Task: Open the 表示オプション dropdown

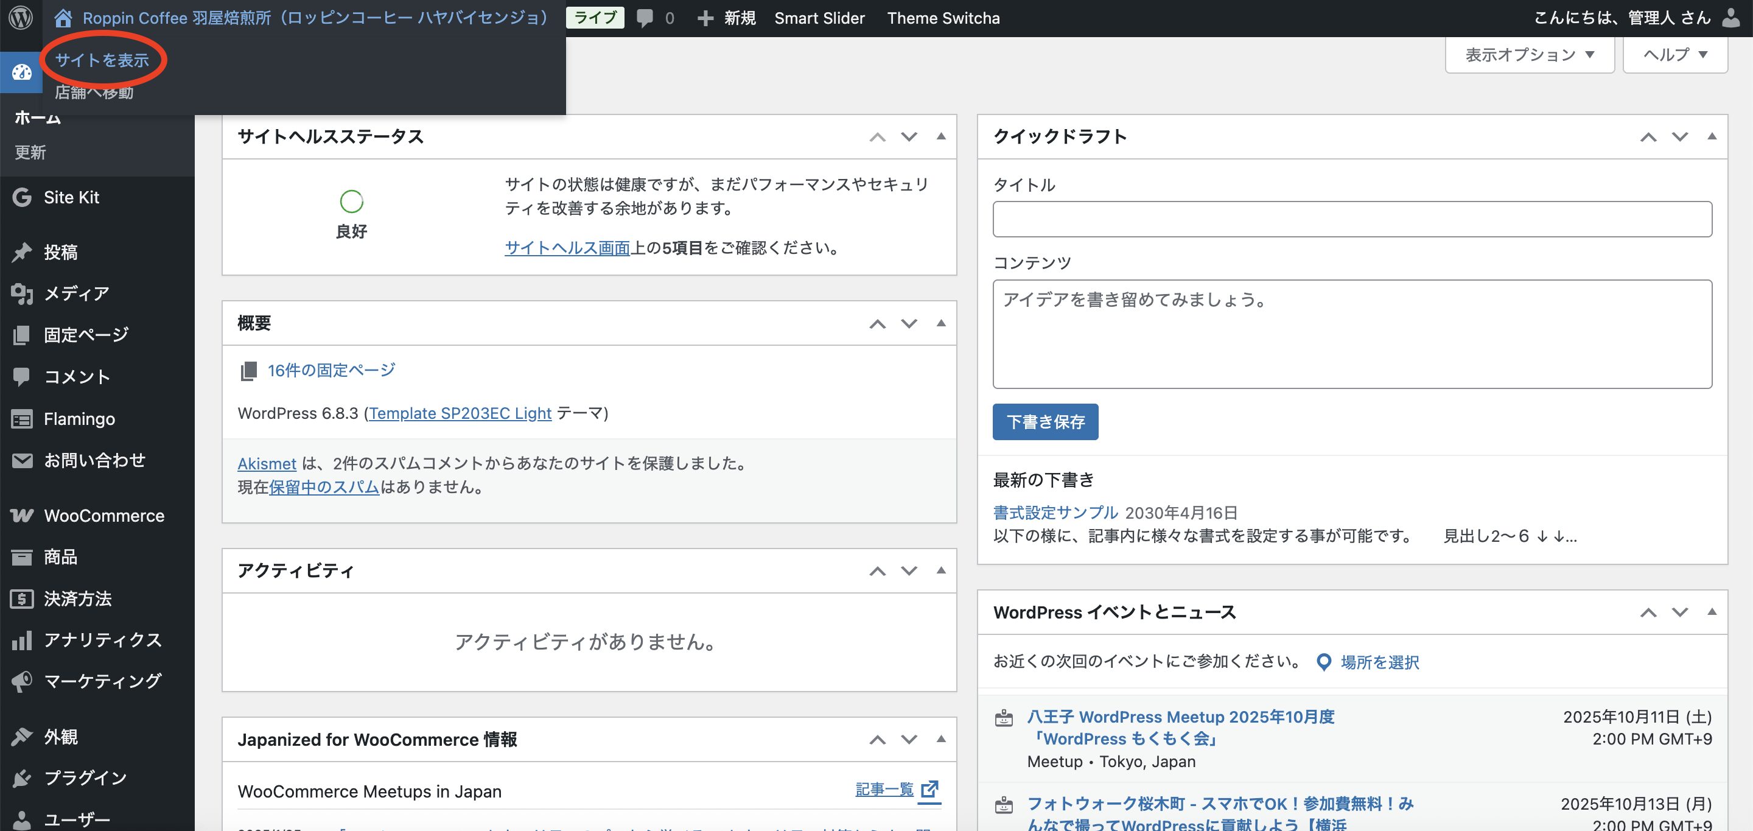Action: point(1529,55)
